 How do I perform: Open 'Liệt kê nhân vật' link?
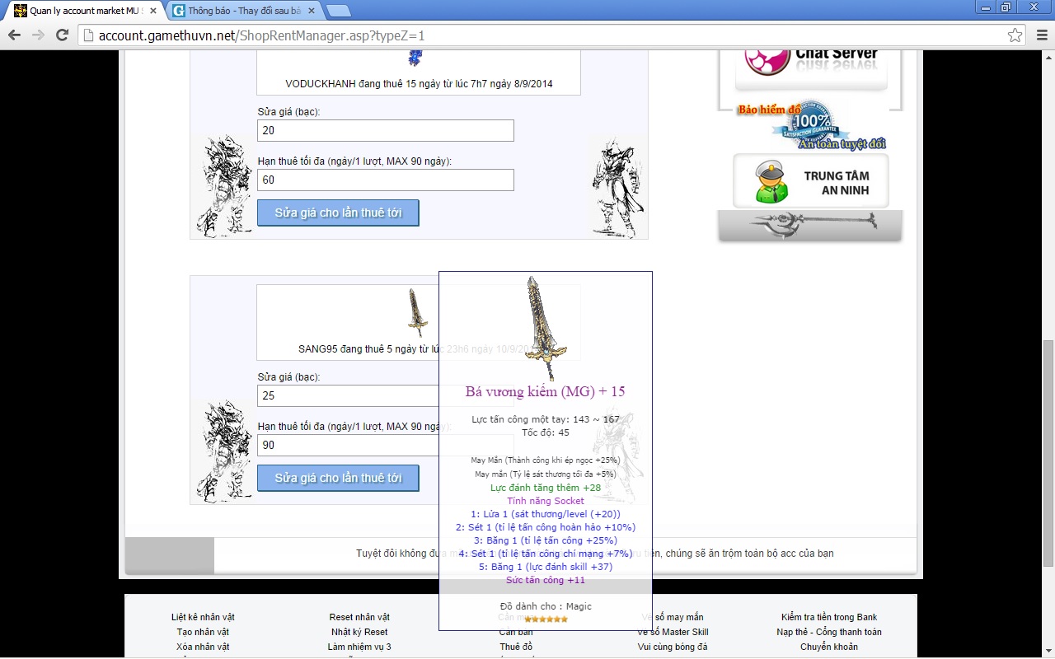pos(203,617)
